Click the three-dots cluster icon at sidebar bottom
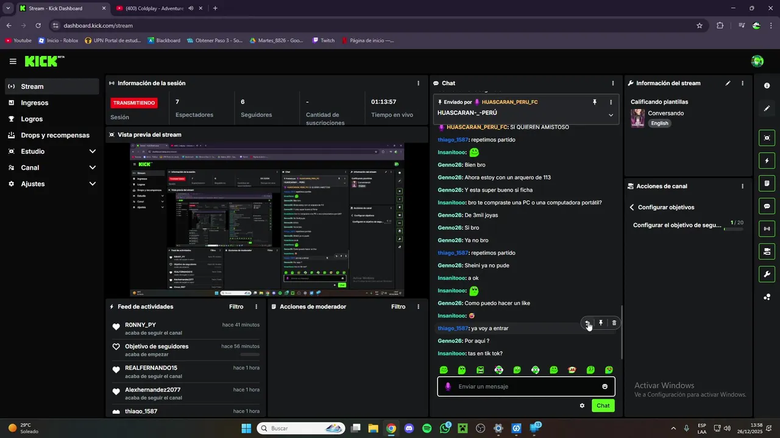Screen dimensions: 780x438 click(767, 297)
